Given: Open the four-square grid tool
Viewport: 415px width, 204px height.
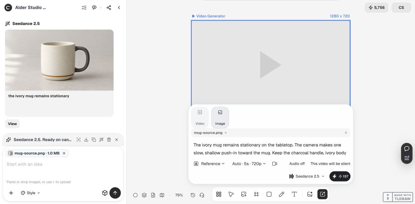Looking at the screenshot, I should pos(219,194).
